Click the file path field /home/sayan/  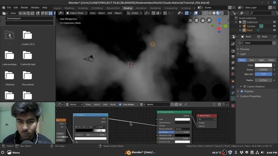[x=30, y=18]
